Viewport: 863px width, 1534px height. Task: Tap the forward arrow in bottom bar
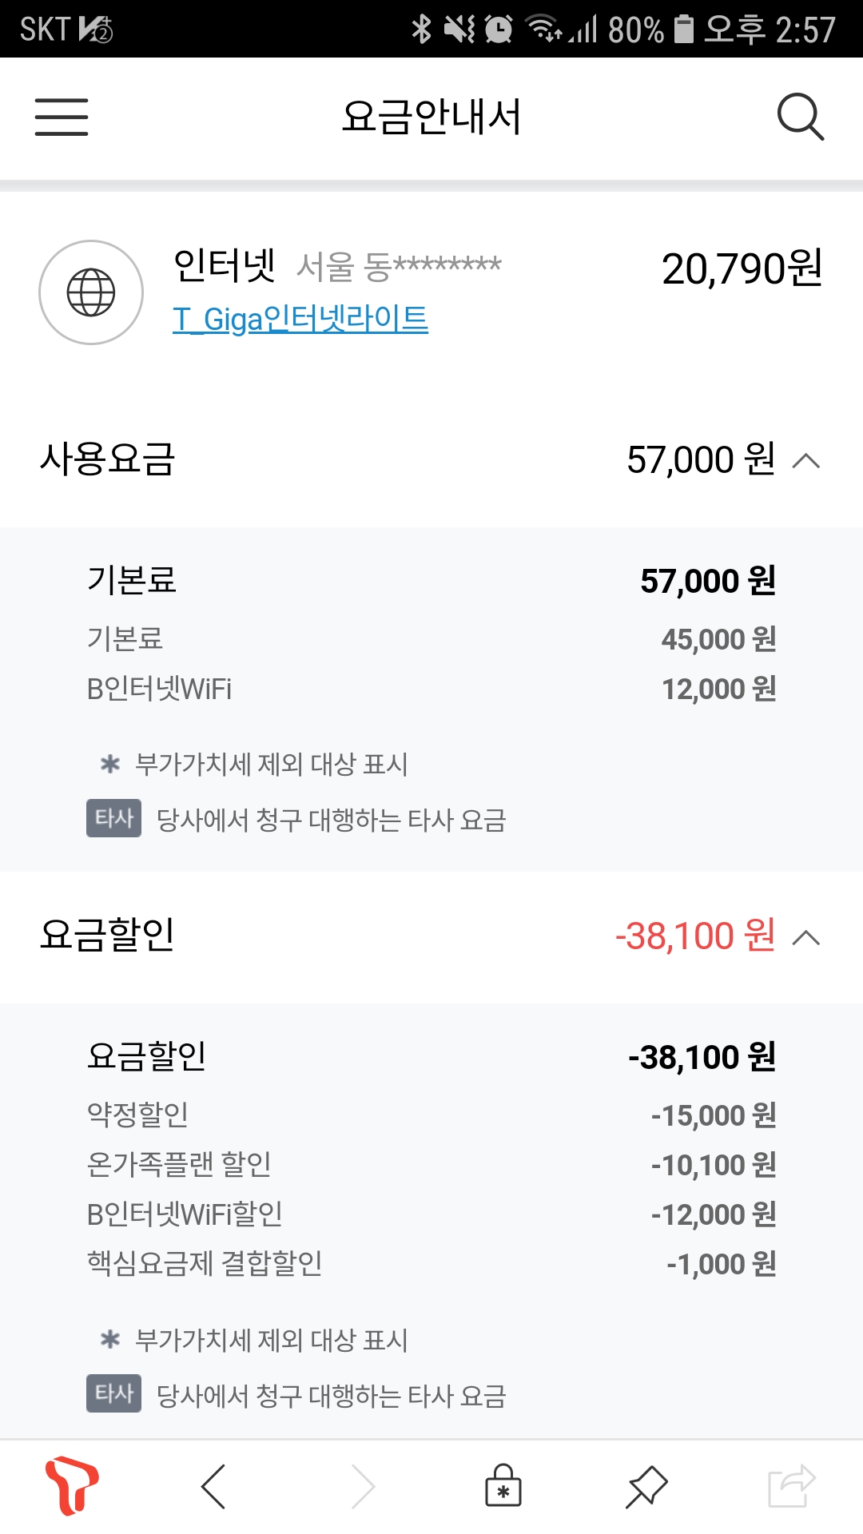(363, 1487)
